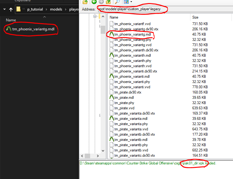Viewport: 233px width, 179px height.
Task: Click the model icon beside Explorer's tm_phoenix_variantg.mdl
Action: (9, 29)
